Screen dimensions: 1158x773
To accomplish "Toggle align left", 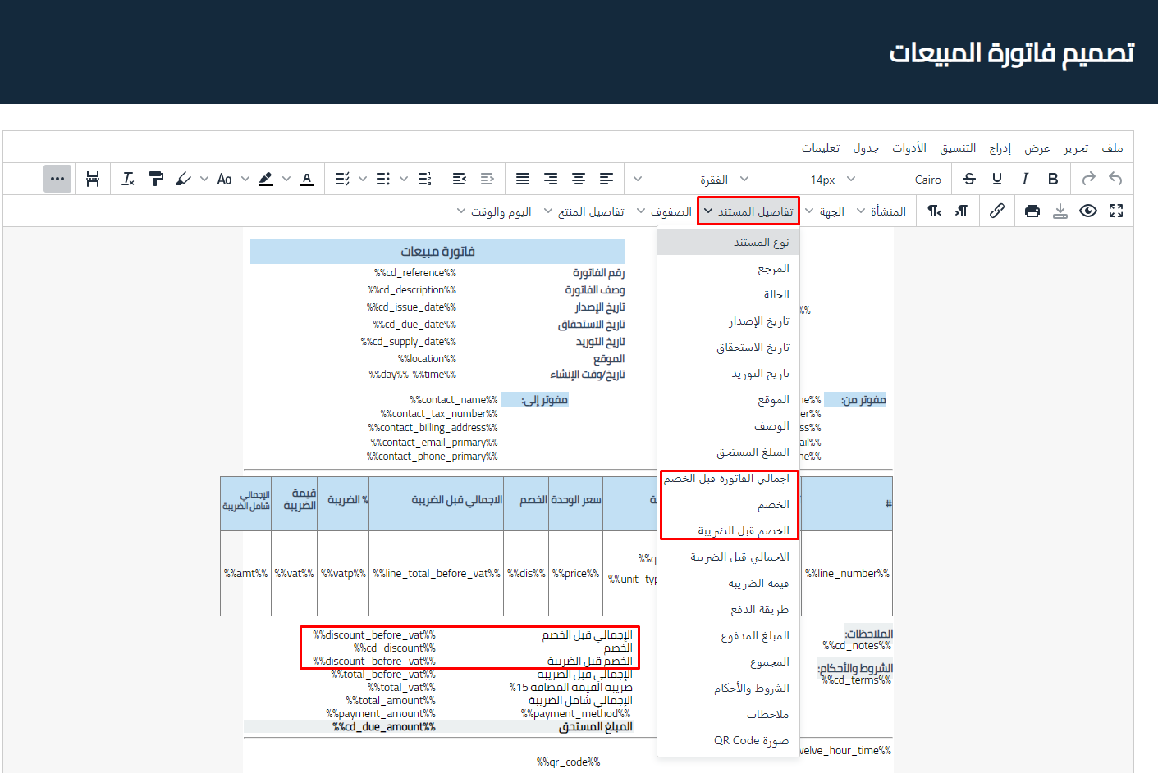I will coord(606,179).
